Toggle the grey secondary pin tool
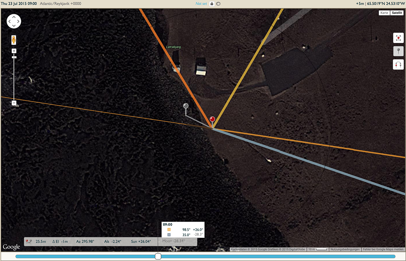This screenshot has height=261, width=406. [x=398, y=51]
